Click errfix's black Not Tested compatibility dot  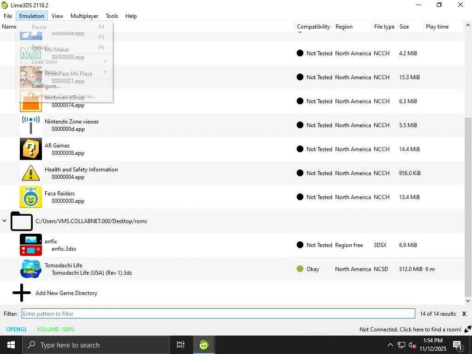(x=300, y=245)
